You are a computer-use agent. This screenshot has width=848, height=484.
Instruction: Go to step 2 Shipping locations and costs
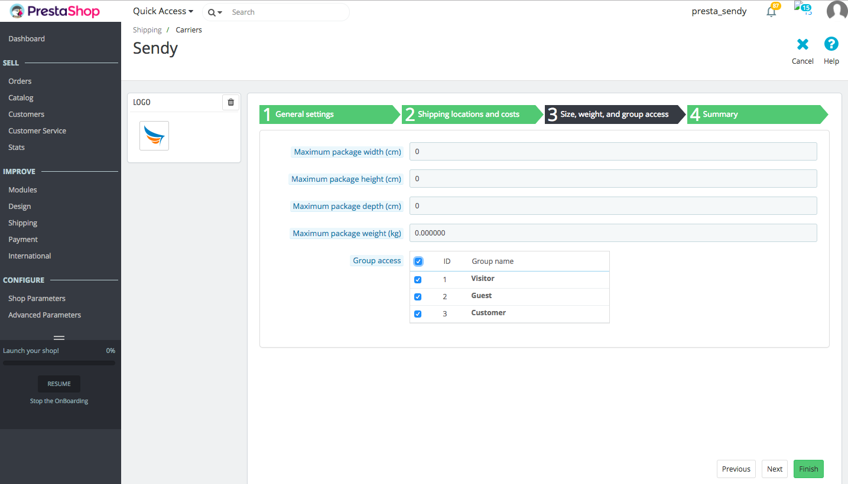(x=472, y=115)
